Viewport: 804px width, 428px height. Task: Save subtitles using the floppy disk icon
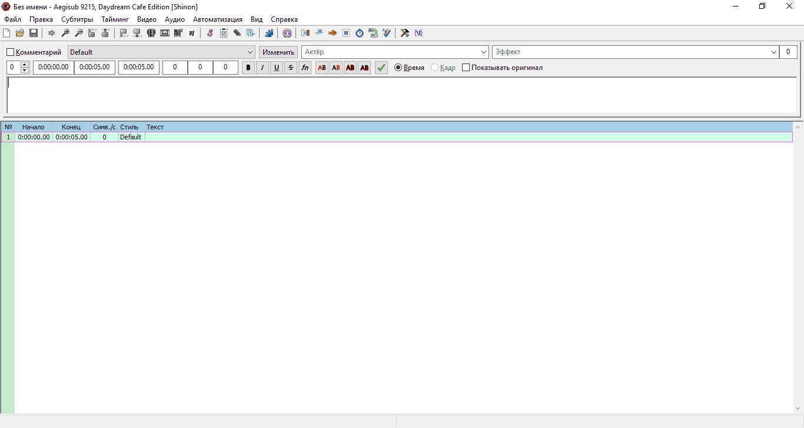click(x=34, y=33)
